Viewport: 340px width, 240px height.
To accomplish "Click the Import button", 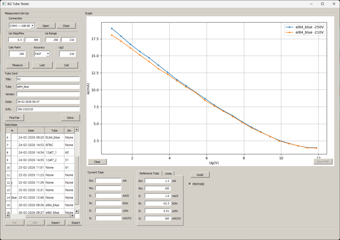I will tap(56, 222).
